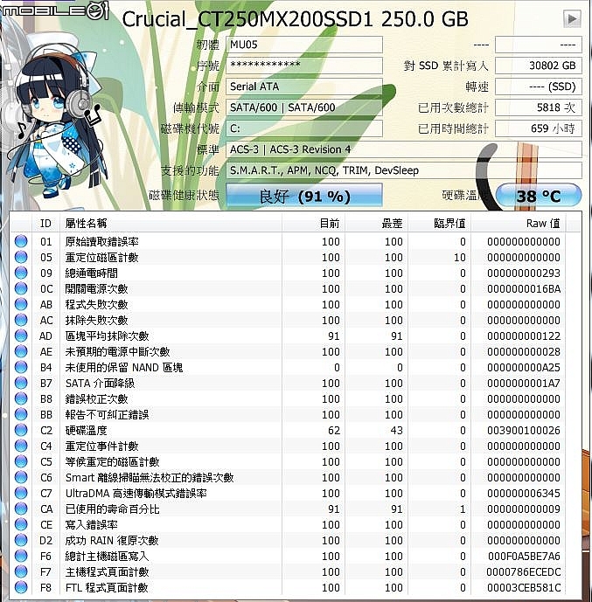The height and width of the screenshot is (602, 592).
Task: Click the blue status orb for attribute 01
Action: point(21,241)
